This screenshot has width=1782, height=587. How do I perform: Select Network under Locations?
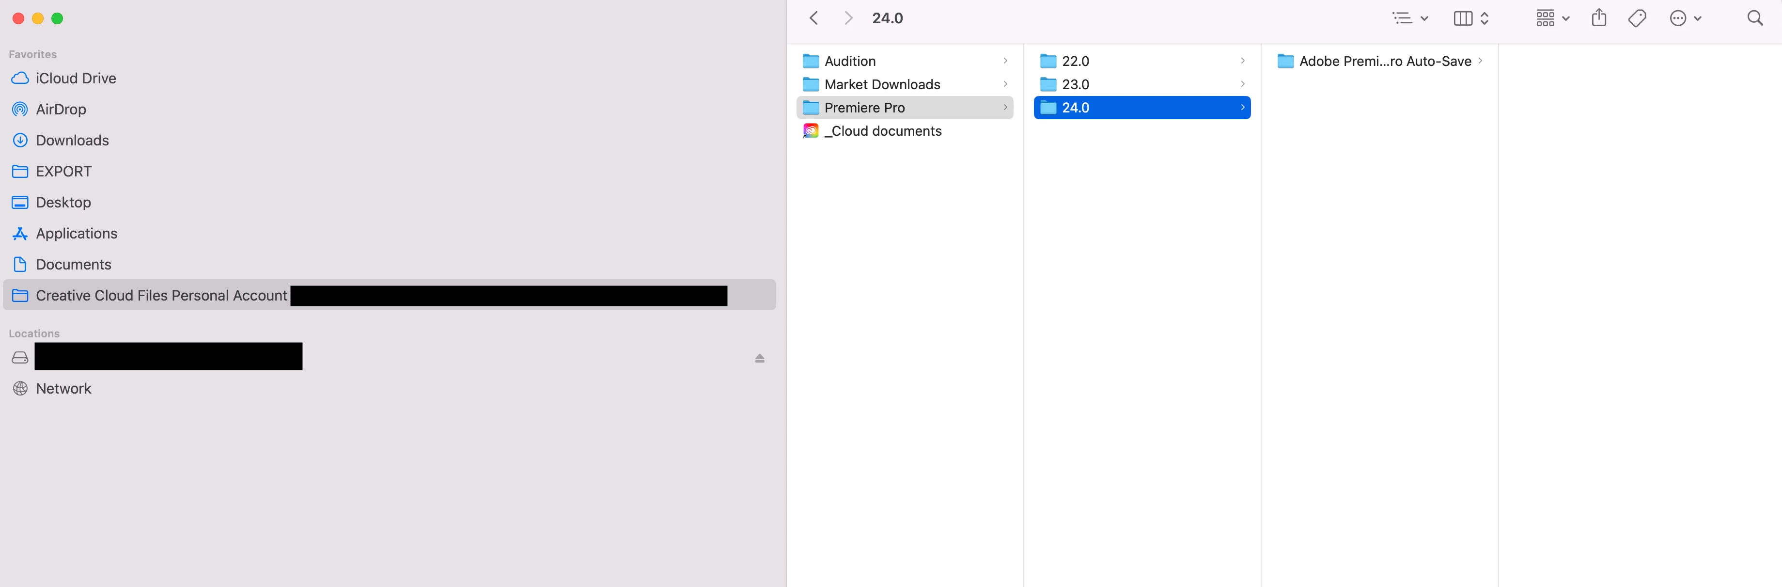click(63, 388)
